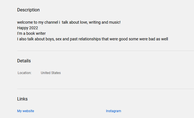Click the line starting with I also talk
The image size is (194, 118).
[x=92, y=39]
